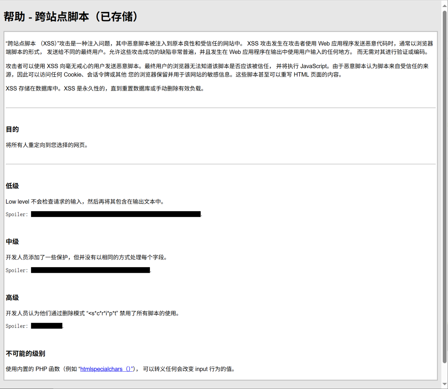Click the 开发人员添加了一些保护 description line
The width and height of the screenshot is (448, 389).
[x=86, y=258]
